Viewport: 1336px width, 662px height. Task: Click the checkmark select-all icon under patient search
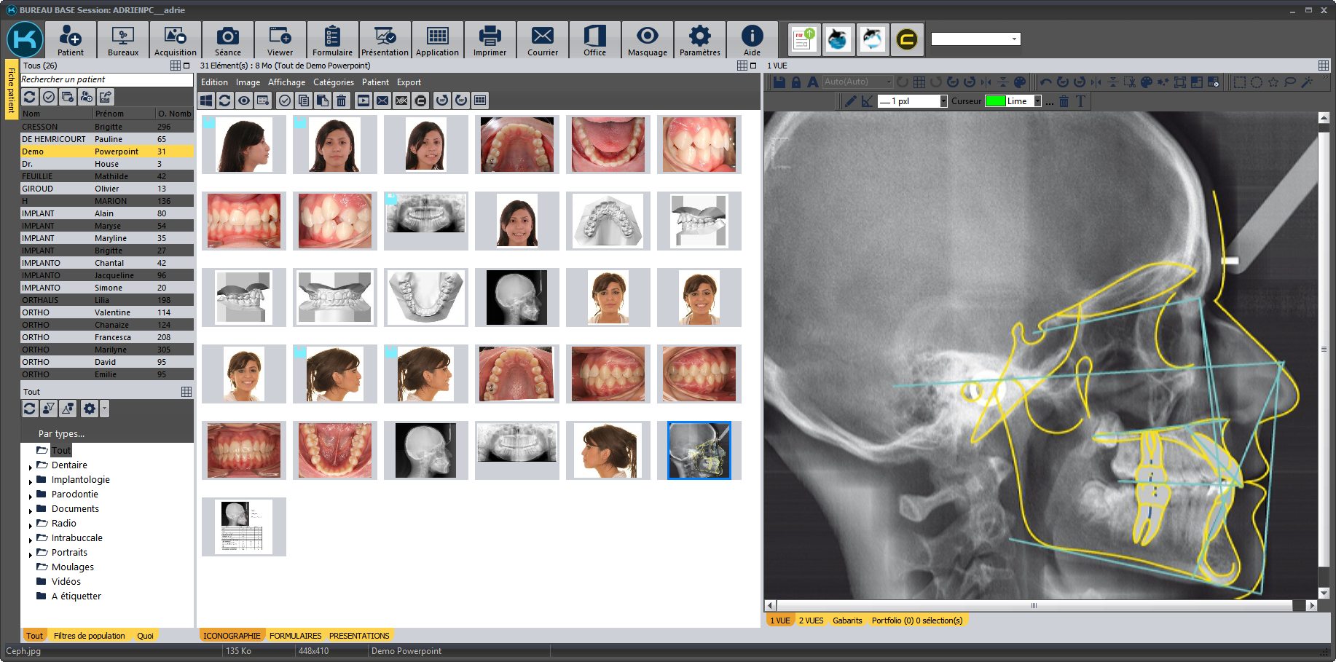coord(49,97)
